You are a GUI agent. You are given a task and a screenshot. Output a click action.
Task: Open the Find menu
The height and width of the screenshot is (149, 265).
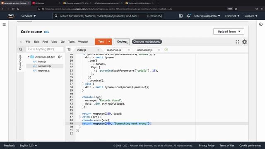[x=45, y=42]
